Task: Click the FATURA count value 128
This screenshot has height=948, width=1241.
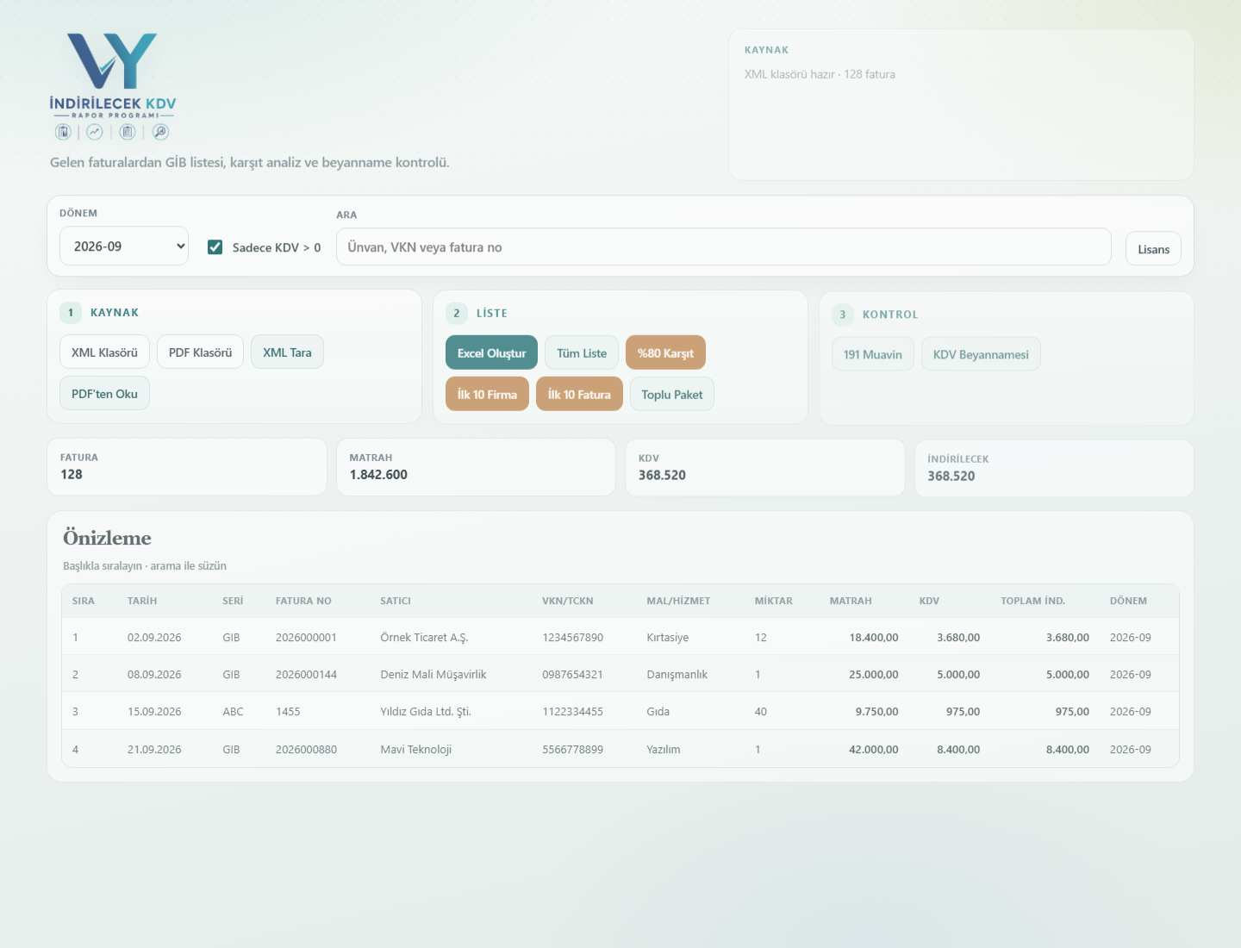Action: pos(72,475)
